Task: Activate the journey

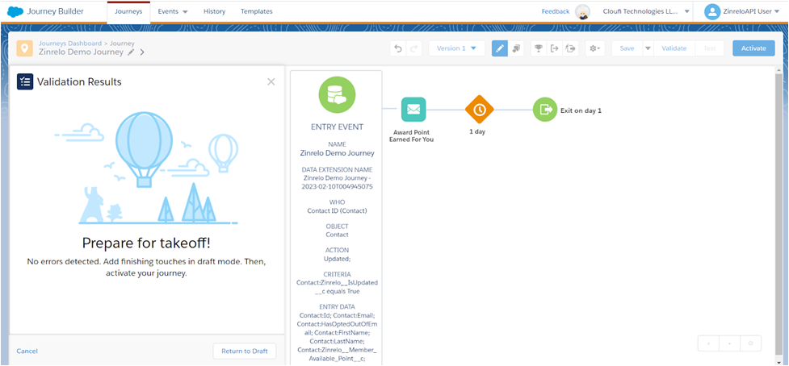Action: click(x=753, y=48)
